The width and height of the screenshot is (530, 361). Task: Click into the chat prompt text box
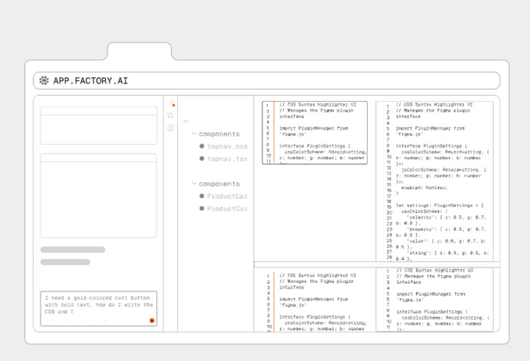[98, 305]
